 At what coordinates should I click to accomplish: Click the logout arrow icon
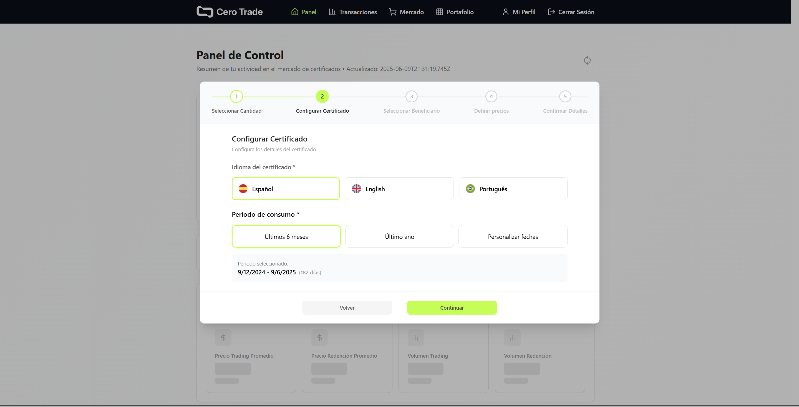551,12
